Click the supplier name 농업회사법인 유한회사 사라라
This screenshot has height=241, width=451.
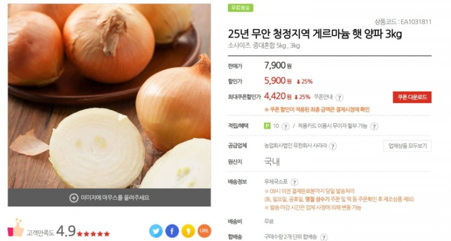295,146
